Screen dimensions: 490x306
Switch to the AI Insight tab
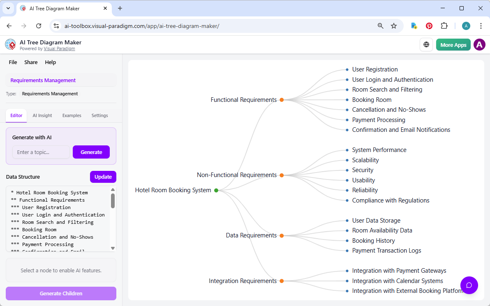pos(42,115)
